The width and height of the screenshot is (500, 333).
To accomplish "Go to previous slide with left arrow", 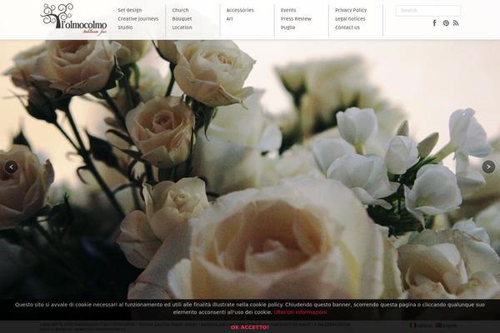I will click(x=11, y=167).
